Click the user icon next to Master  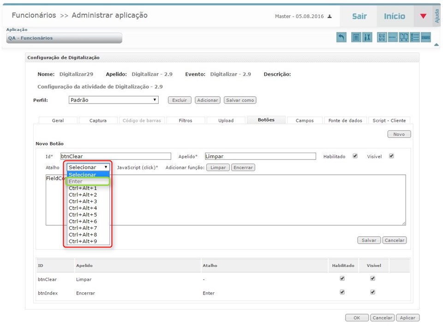click(x=329, y=15)
